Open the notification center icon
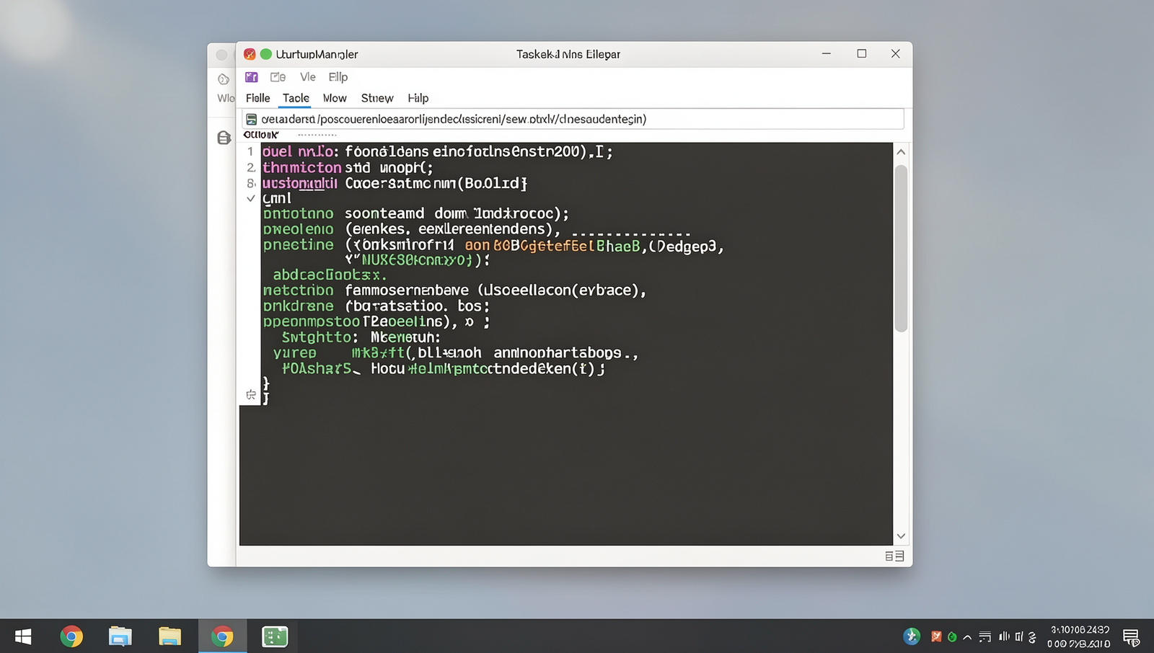The image size is (1154, 653). [x=1131, y=637]
